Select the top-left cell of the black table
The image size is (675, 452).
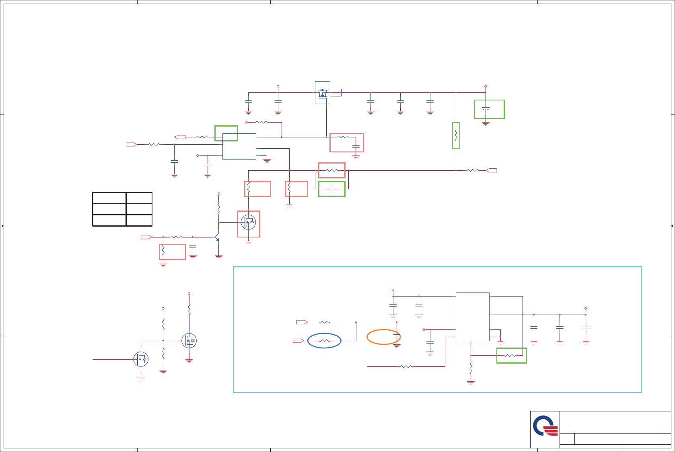(x=109, y=198)
